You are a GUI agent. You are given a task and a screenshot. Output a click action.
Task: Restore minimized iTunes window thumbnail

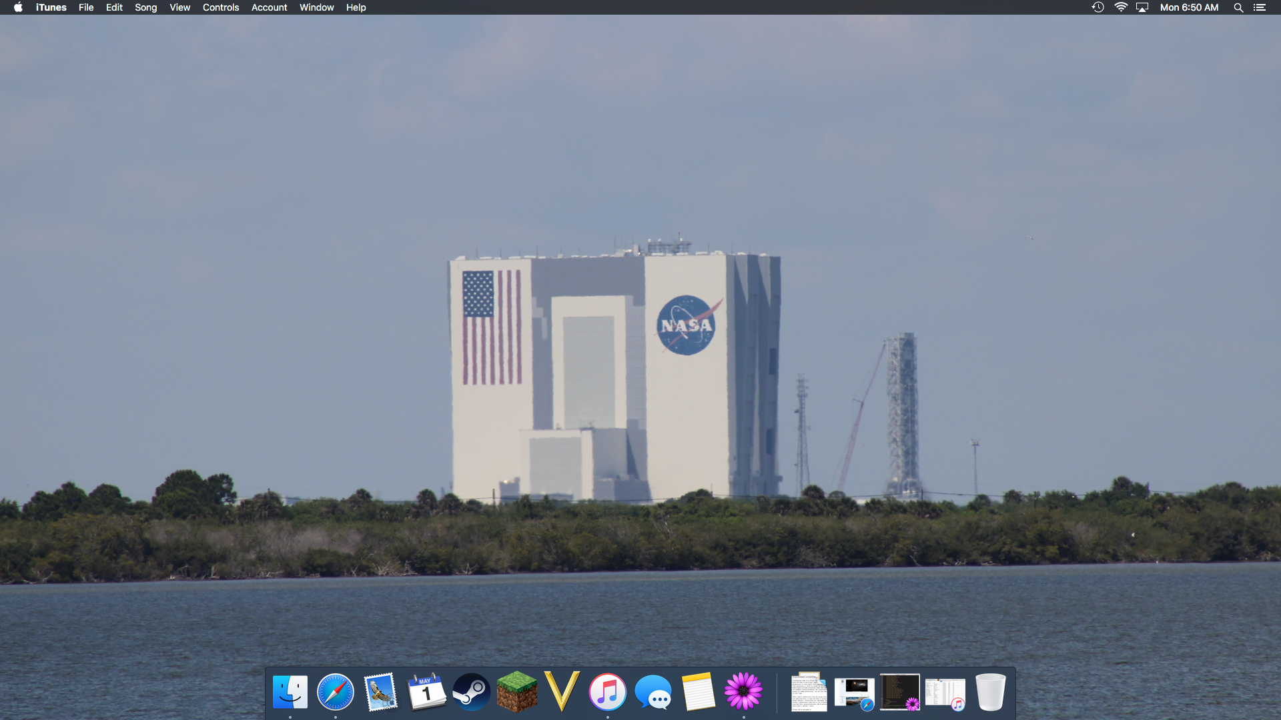(945, 693)
